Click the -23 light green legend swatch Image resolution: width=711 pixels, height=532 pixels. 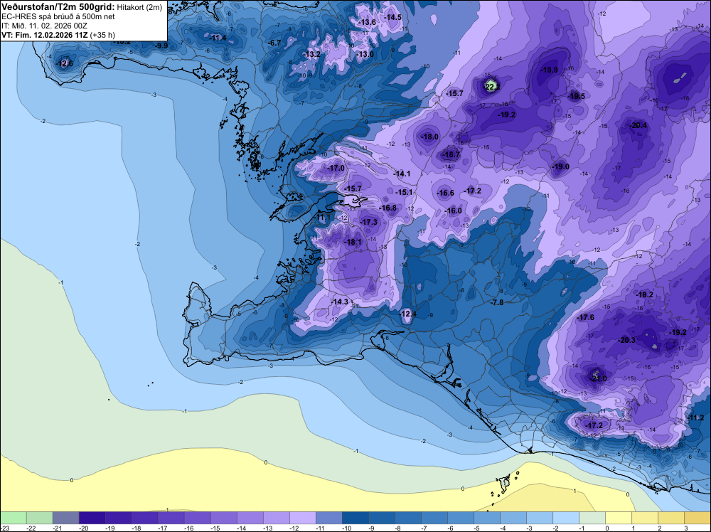[x=13, y=518]
